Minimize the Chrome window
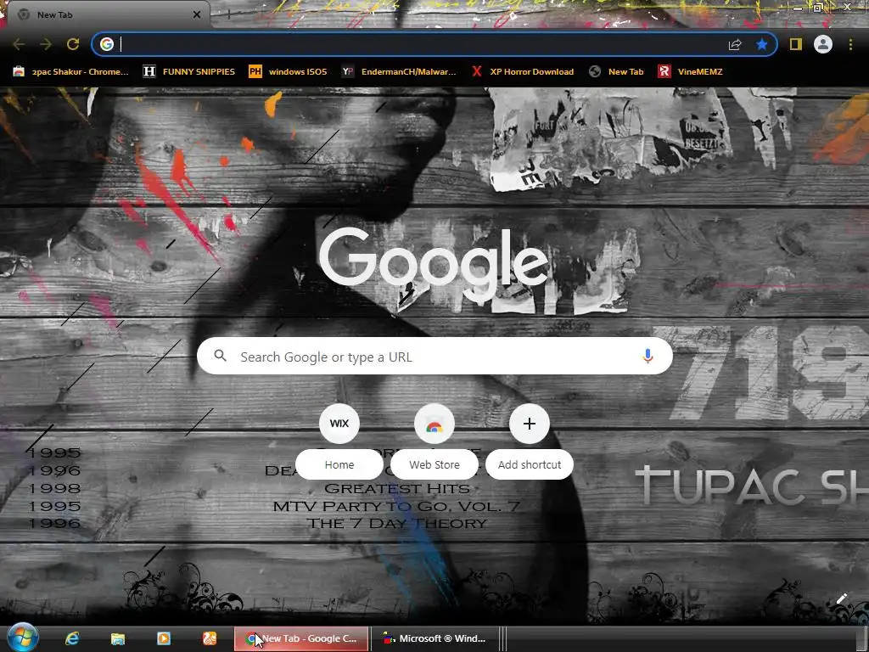The width and height of the screenshot is (869, 652). [798, 8]
